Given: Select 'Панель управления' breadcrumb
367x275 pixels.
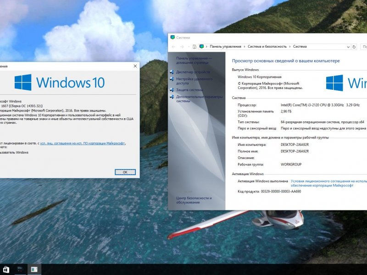Looking at the screenshot, I should click(x=225, y=47).
